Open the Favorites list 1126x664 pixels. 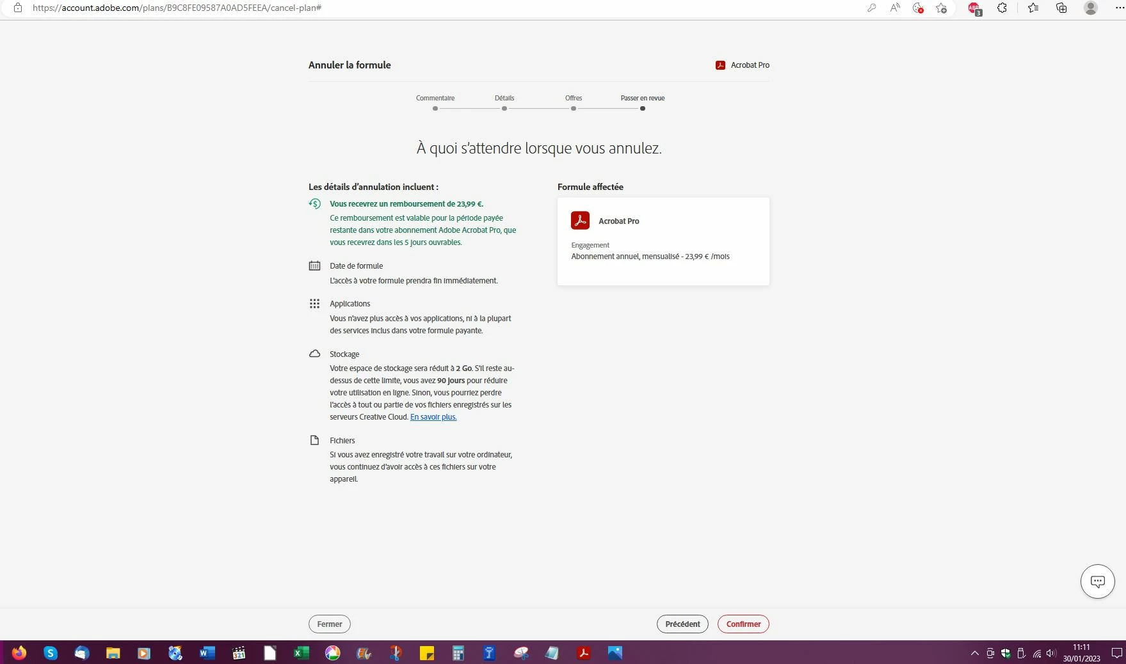[1033, 8]
